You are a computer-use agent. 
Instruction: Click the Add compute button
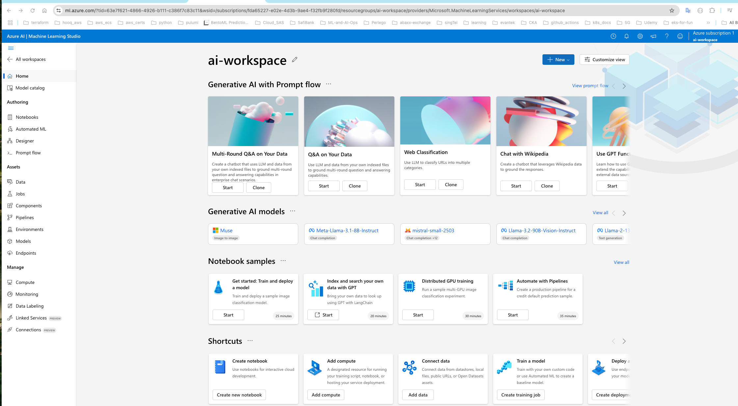(x=326, y=395)
